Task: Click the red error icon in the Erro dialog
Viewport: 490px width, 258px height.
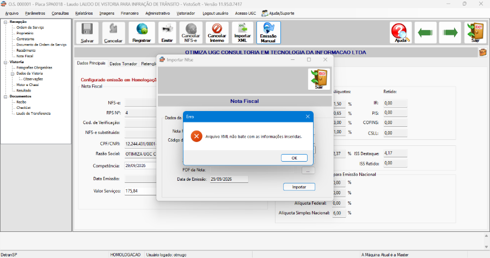Action: click(197, 136)
